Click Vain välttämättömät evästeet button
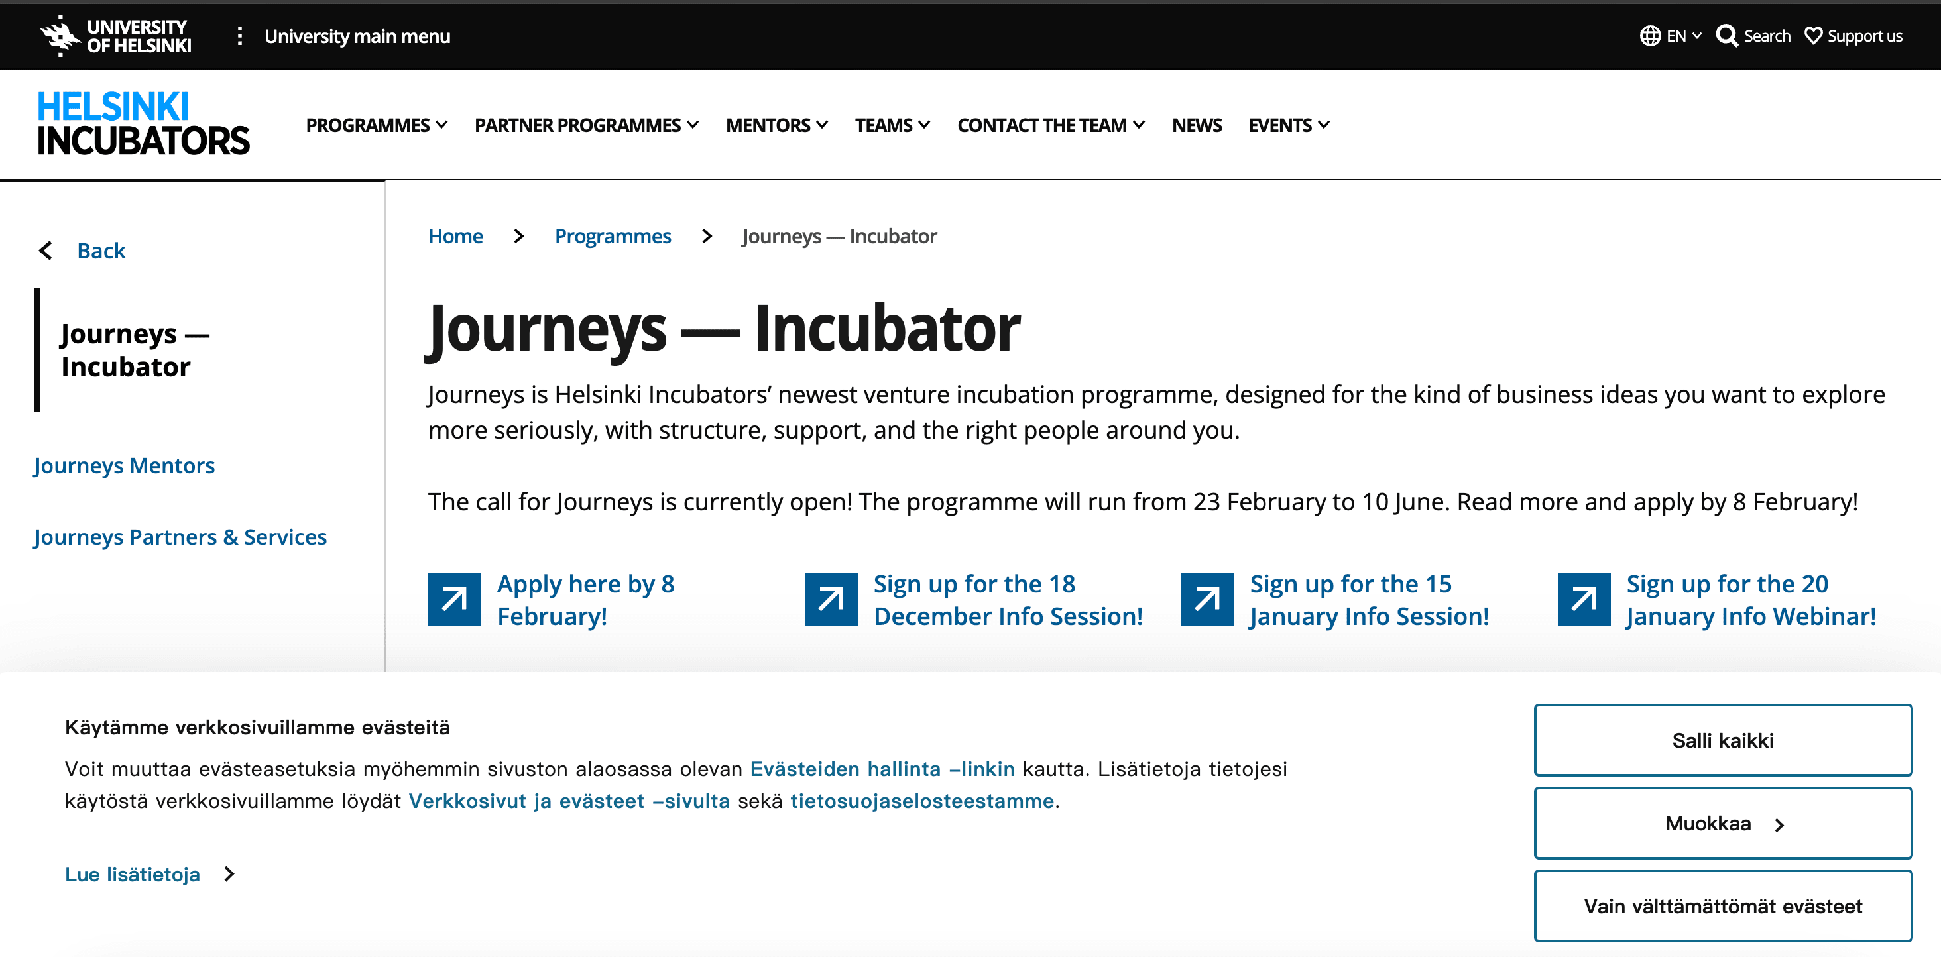The image size is (1941, 957). tap(1724, 905)
